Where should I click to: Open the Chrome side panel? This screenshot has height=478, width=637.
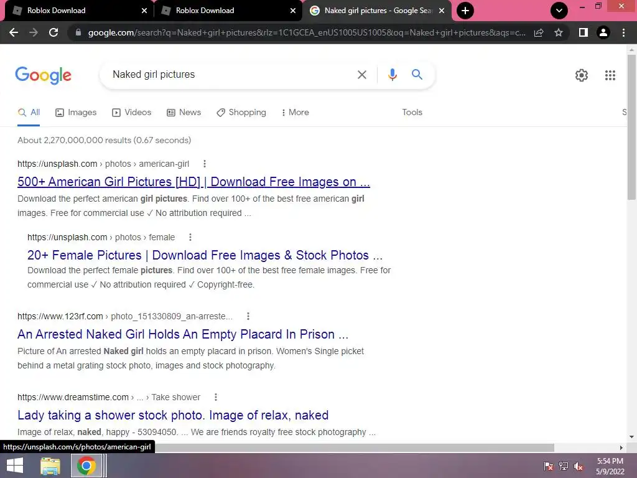pos(584,32)
